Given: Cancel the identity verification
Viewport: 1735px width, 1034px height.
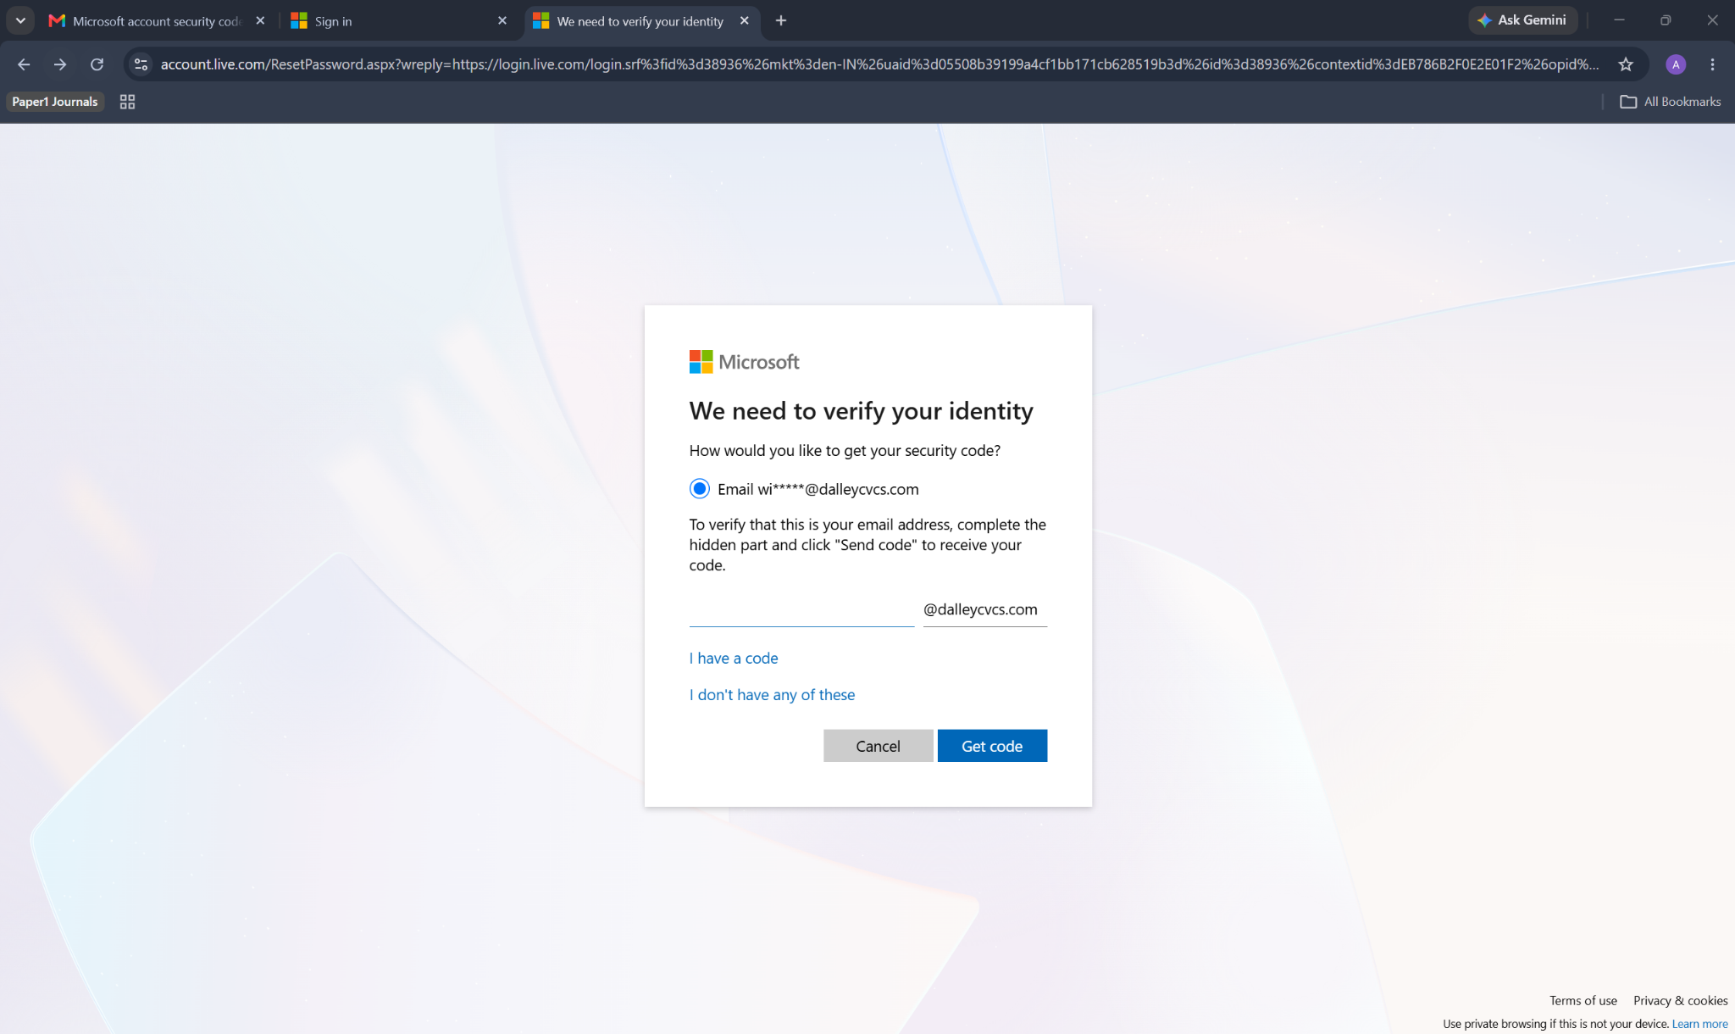Looking at the screenshot, I should coord(878,746).
